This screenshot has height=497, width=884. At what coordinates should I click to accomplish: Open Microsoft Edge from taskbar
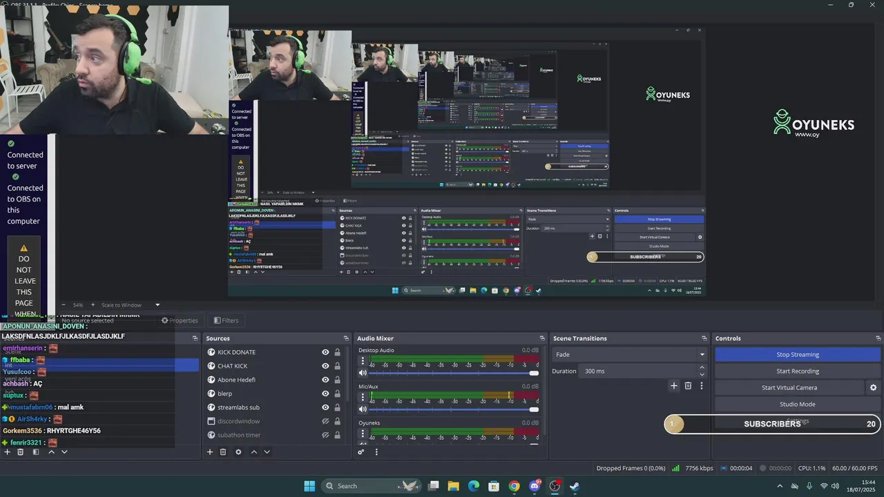(474, 486)
